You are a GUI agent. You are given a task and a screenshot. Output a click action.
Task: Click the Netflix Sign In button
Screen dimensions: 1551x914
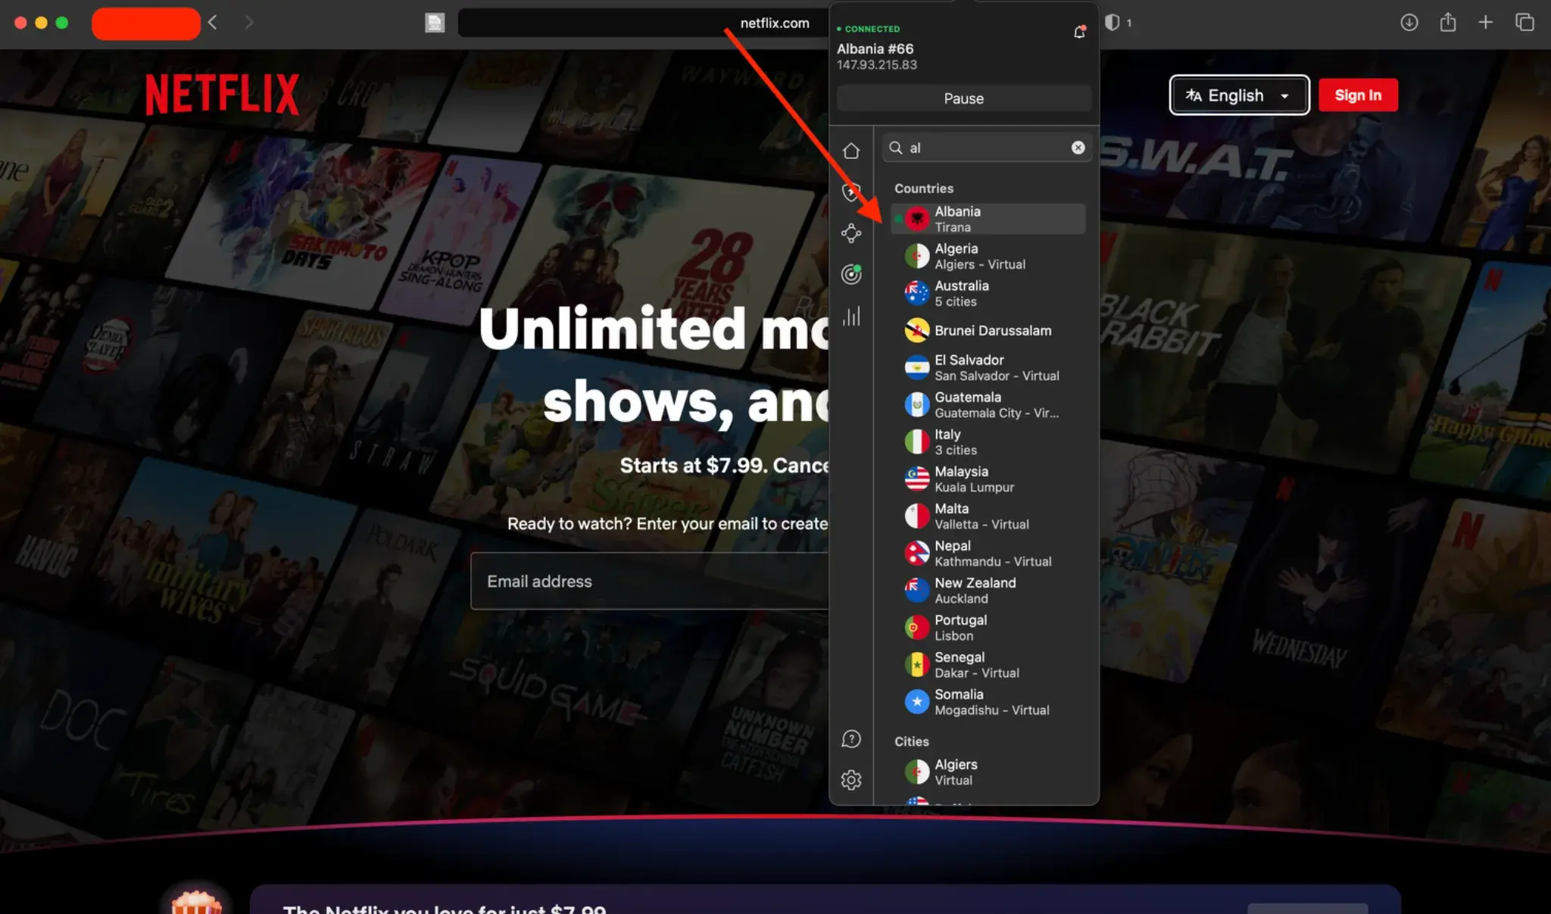pos(1358,95)
